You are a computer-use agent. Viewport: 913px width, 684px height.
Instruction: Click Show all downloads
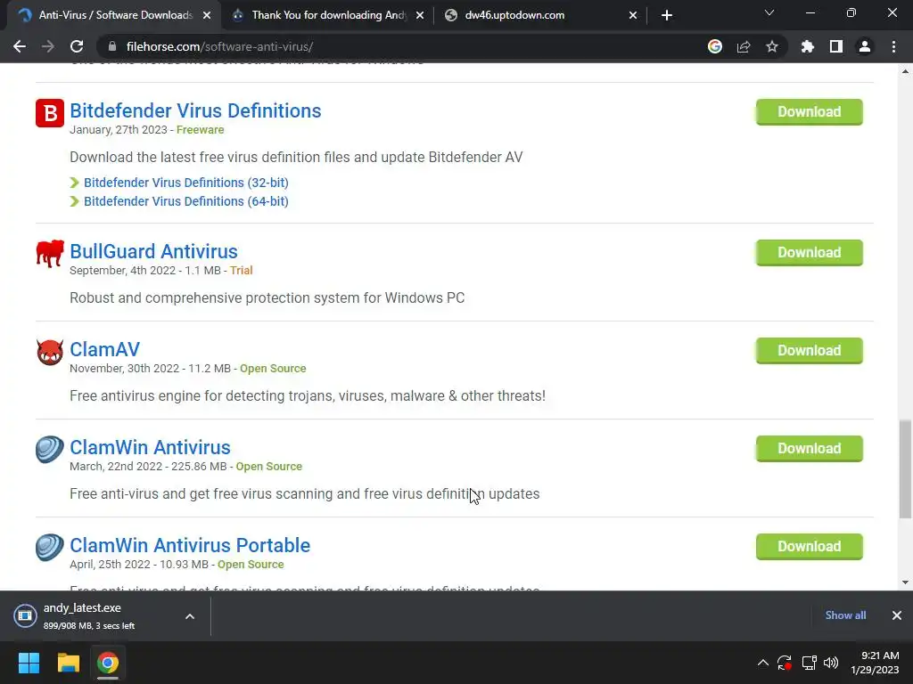pyautogui.click(x=845, y=615)
